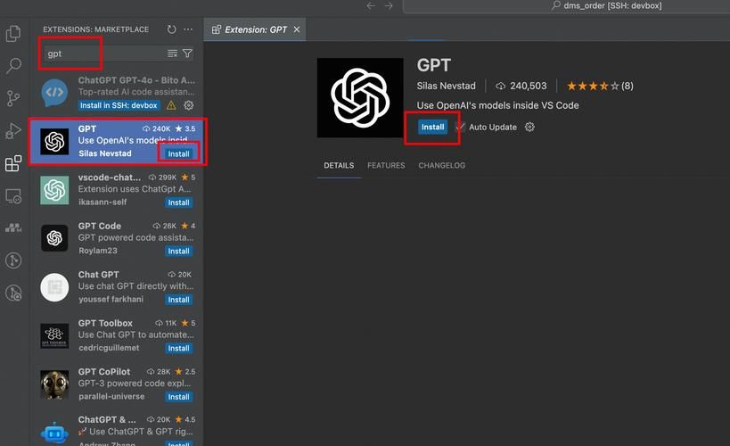Click the GPT CoPilot robot thumbnail
Viewport: 730px width, 446px height.
point(54,384)
